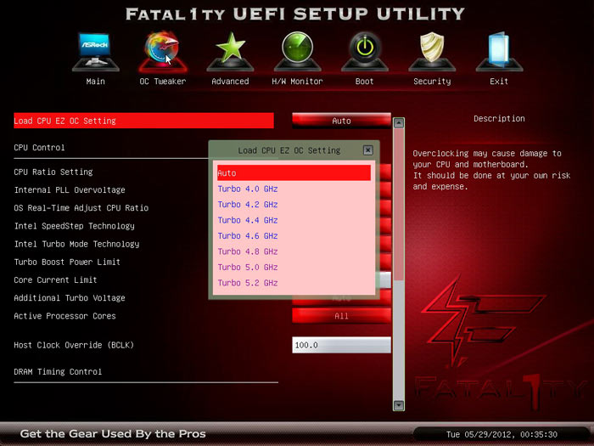Click the Main tab label
Screen dimensions: 594x446
coord(95,82)
